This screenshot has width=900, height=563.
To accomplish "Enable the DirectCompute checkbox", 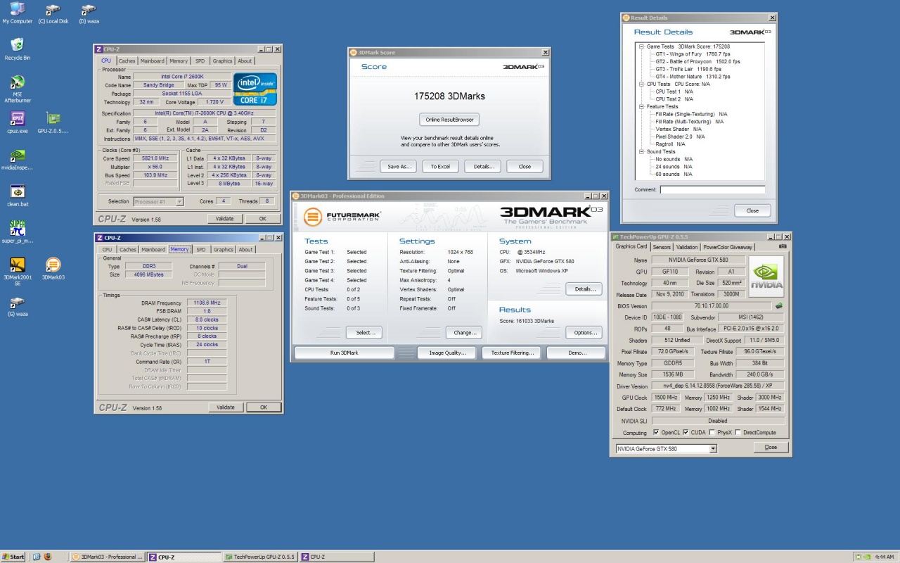I will [738, 432].
